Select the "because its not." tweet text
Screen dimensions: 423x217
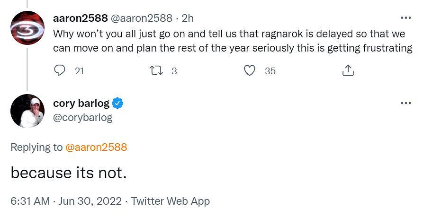69,173
